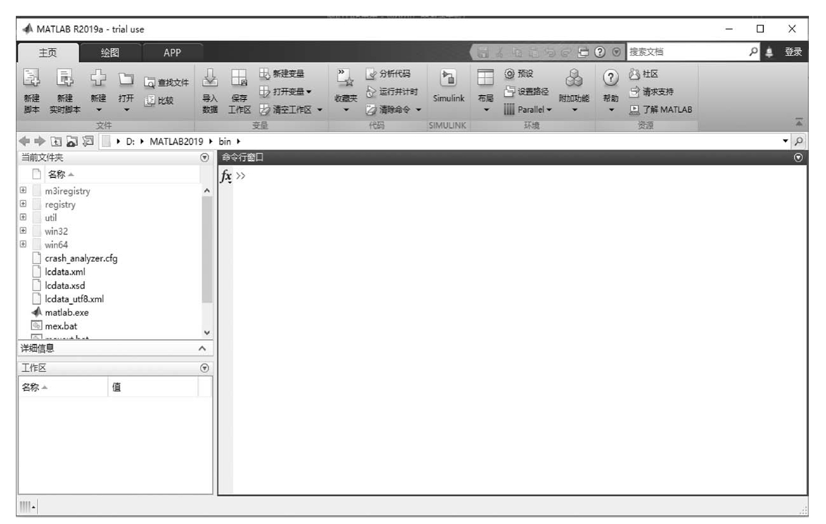The width and height of the screenshot is (826, 524).
Task: Expand the m3iregistry folder
Action: 24,191
